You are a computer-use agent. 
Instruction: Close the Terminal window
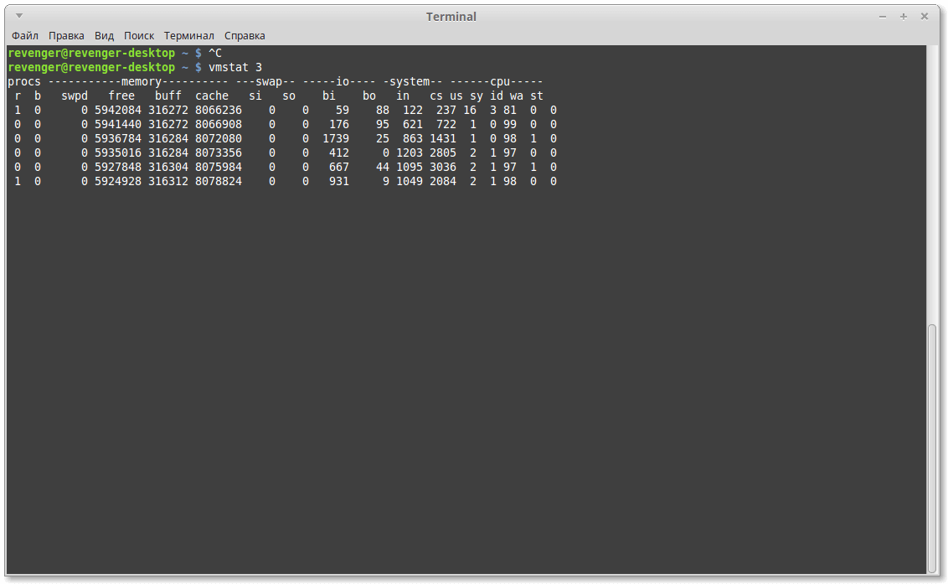coord(925,17)
